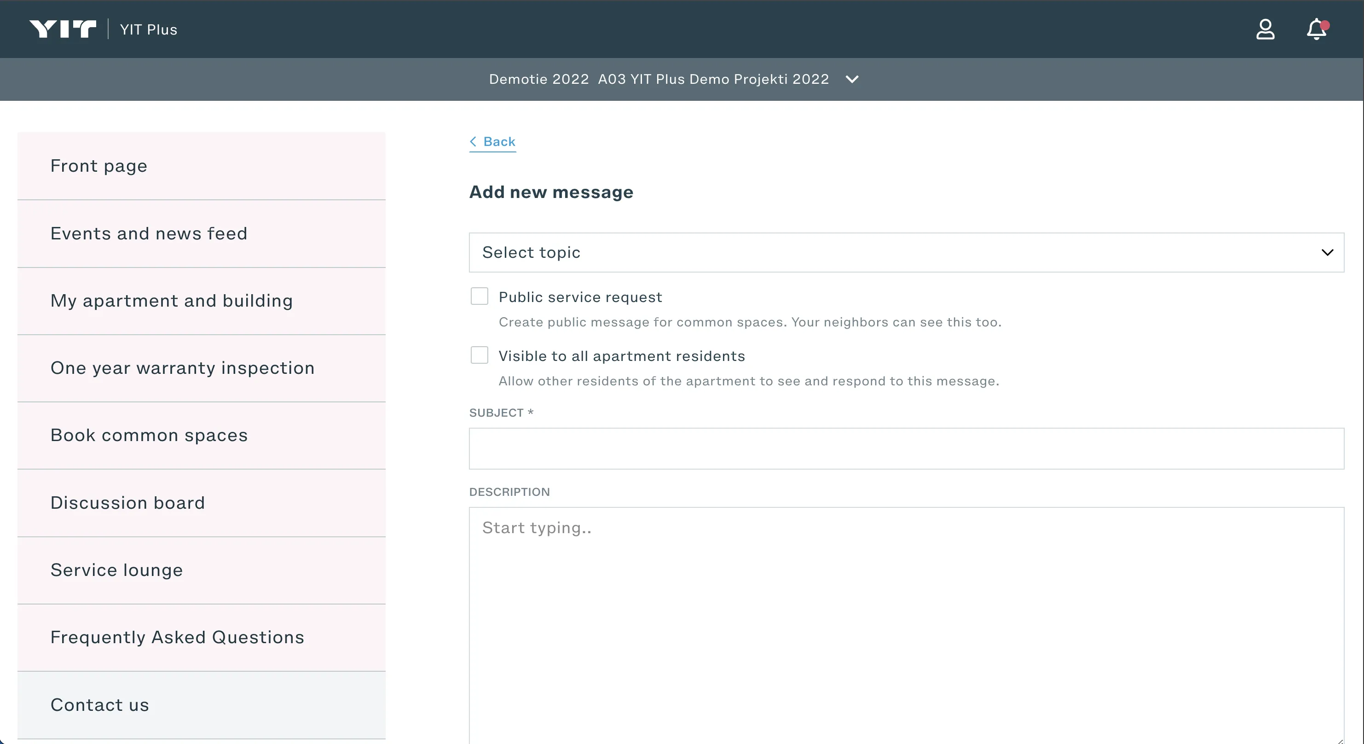Click the Public service request label
This screenshot has height=744, width=1364.
click(x=580, y=297)
